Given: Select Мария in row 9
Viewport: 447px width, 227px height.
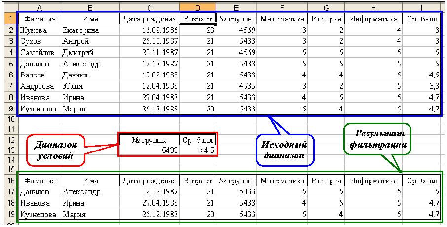Looking at the screenshot, I should tap(90, 109).
